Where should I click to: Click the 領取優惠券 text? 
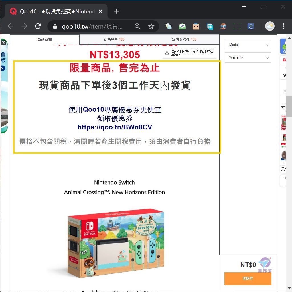115,118
